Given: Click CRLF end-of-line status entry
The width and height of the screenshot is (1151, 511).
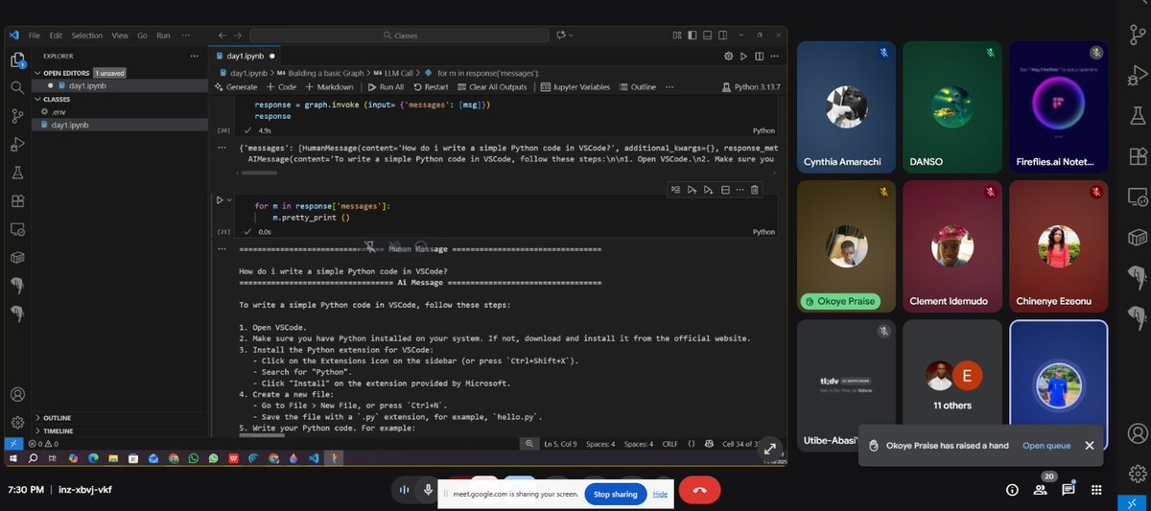Looking at the screenshot, I should [669, 444].
